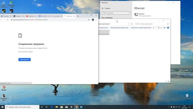The image size is (193, 109).
Task: Open a new Chrome tab
Action: pyautogui.click(x=78, y=16)
